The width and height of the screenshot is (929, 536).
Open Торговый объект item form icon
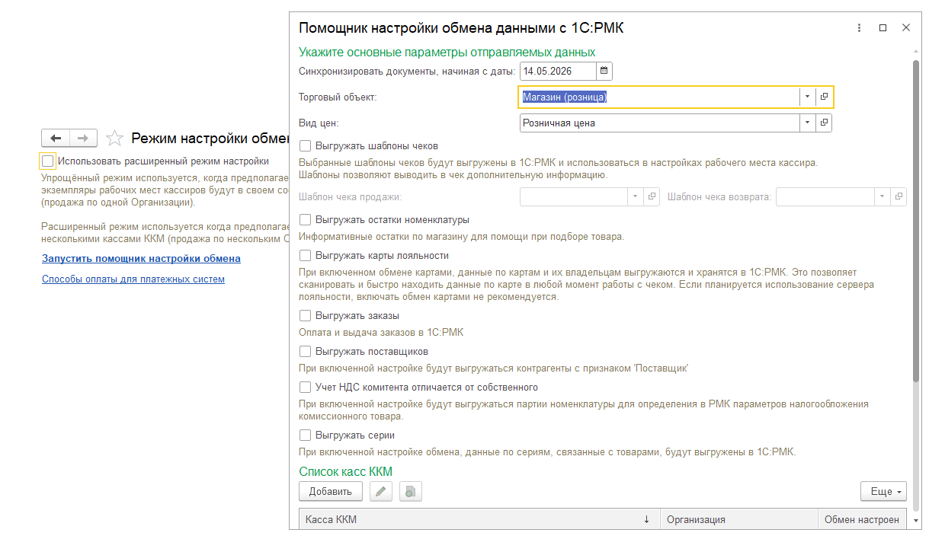(824, 97)
